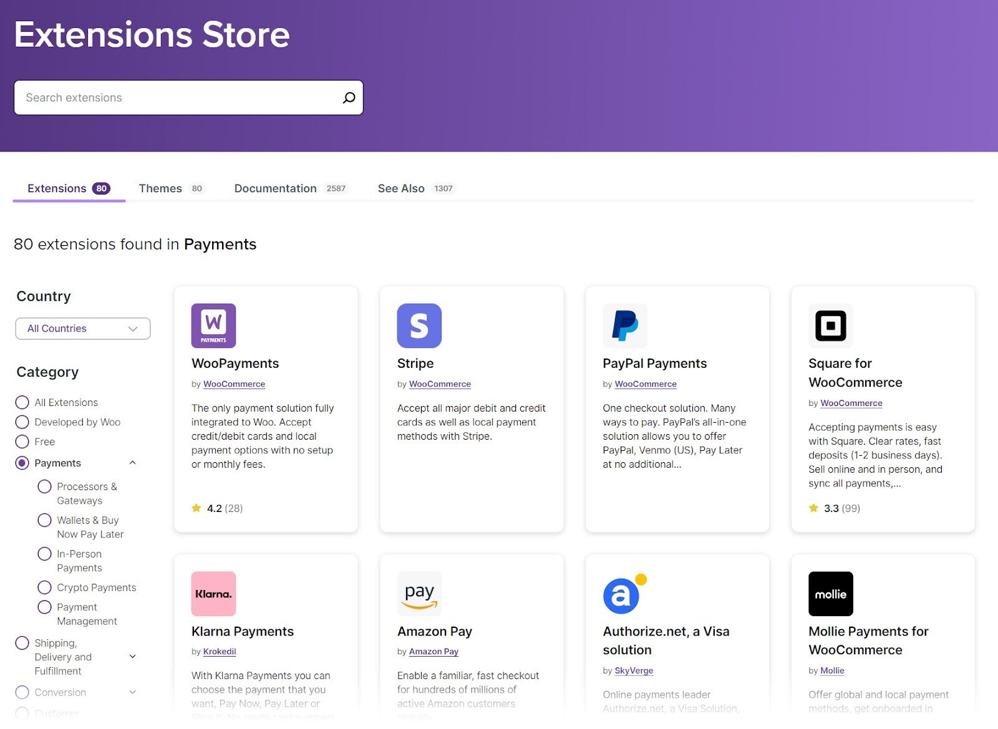Collapse the Payments category
The width and height of the screenshot is (998, 729).
click(132, 463)
